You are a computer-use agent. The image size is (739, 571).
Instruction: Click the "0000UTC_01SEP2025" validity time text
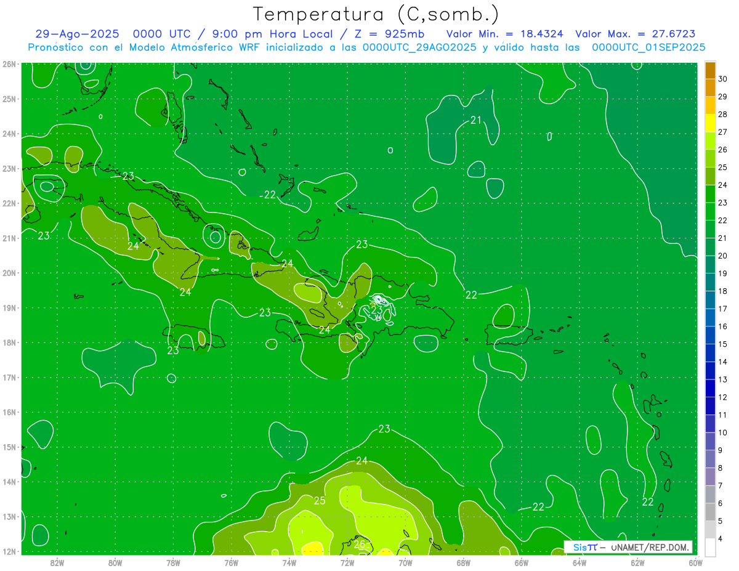[648, 47]
